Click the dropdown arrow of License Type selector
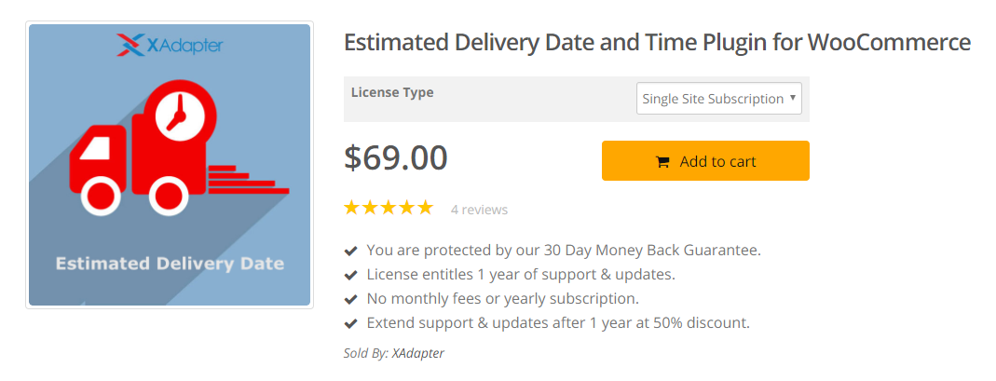 (793, 98)
